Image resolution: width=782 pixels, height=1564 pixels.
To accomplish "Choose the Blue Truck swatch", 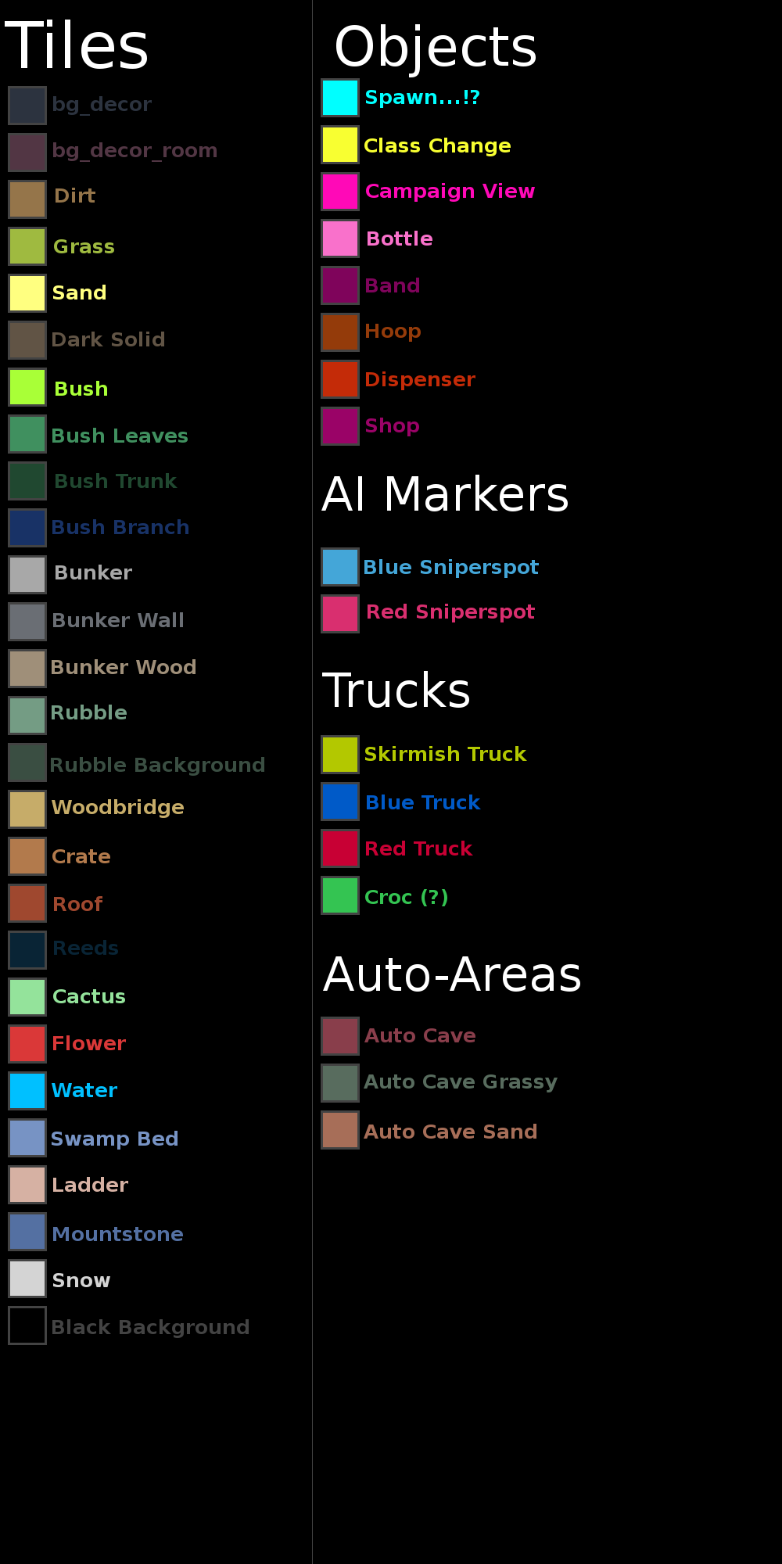I will pos(340,802).
